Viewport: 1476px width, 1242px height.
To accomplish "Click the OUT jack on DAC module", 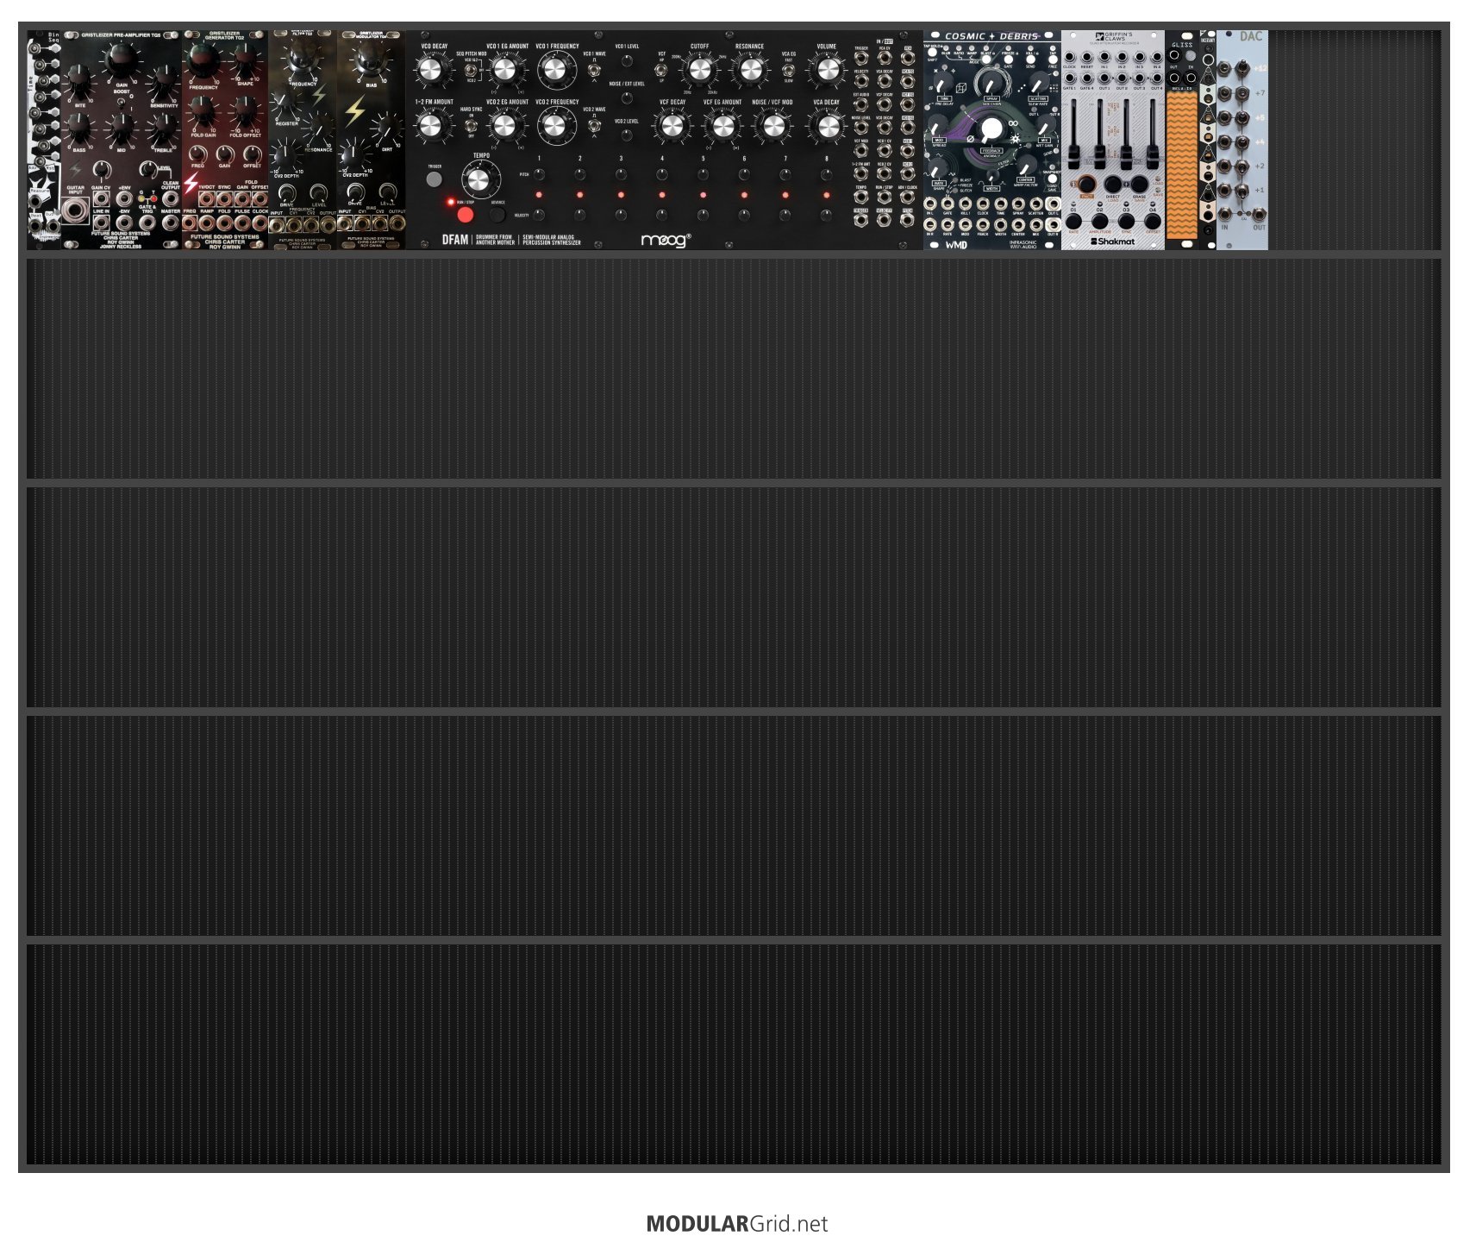I will [1259, 214].
